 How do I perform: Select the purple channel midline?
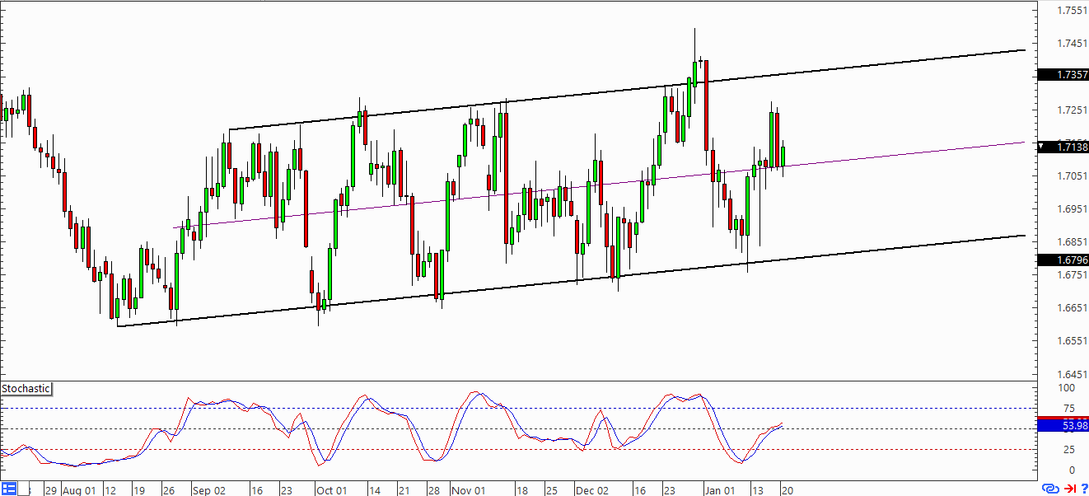click(x=599, y=185)
